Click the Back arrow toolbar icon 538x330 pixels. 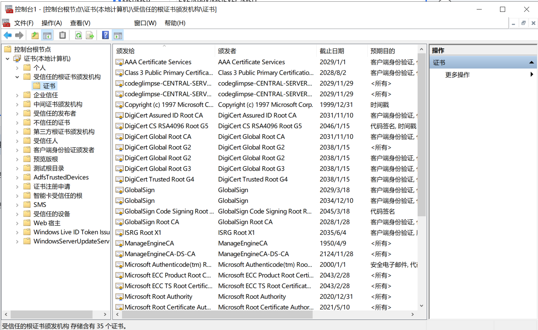[7, 35]
